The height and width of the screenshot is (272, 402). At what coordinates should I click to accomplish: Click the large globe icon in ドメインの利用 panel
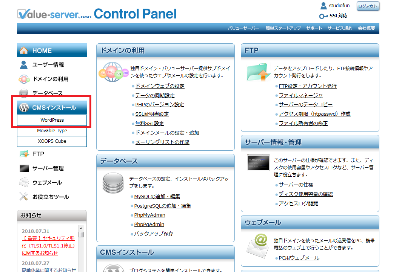pyautogui.click(x=114, y=72)
